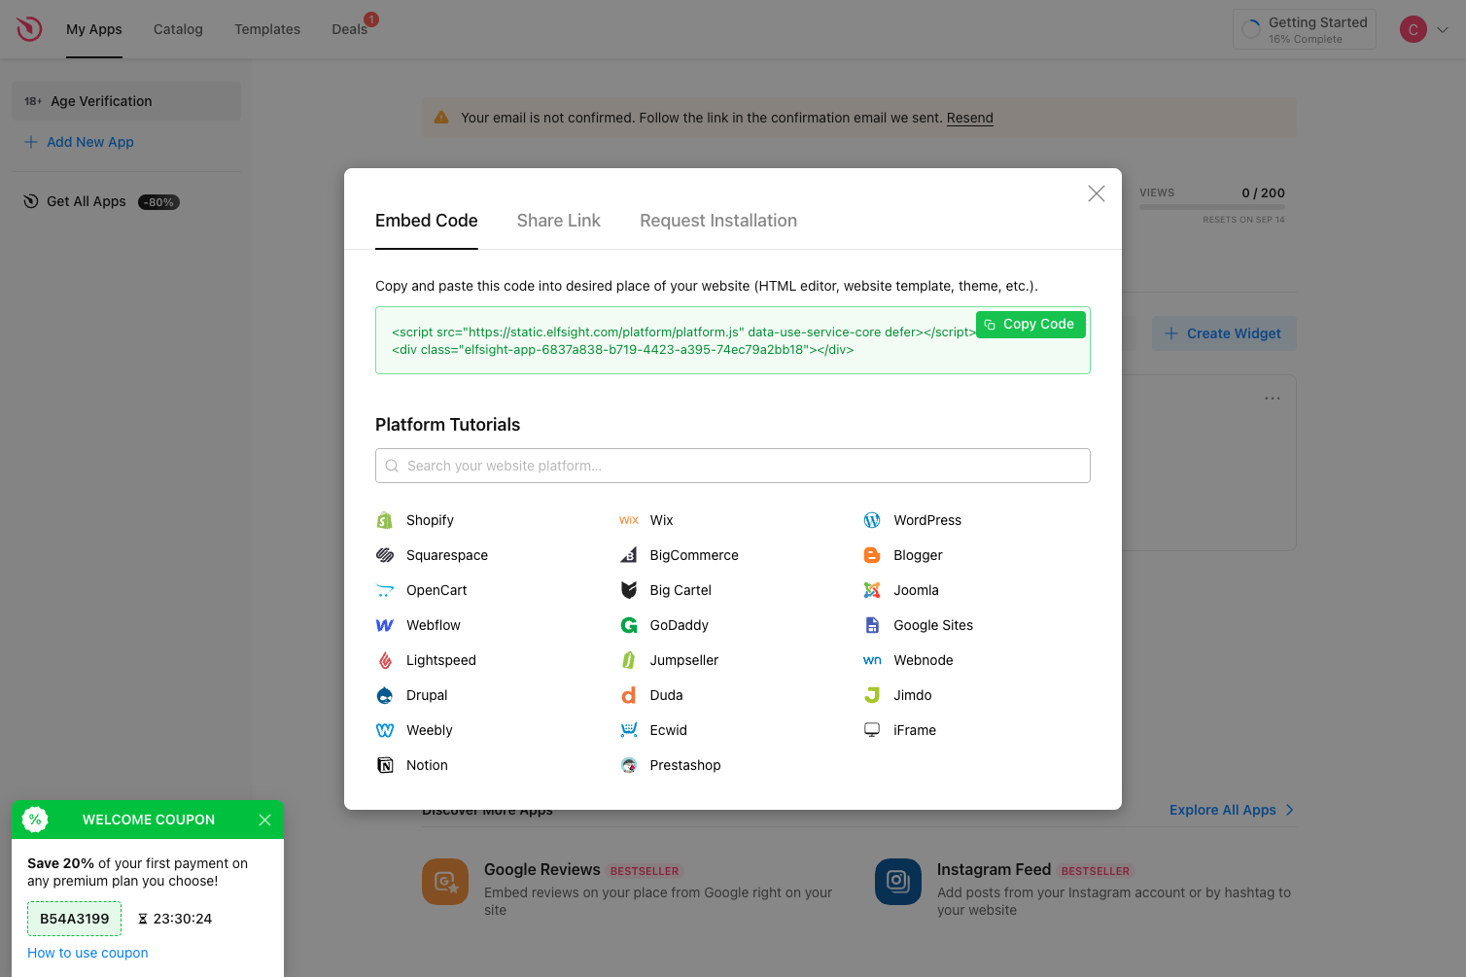
Task: Click the Instagram Feed app title
Action: (994, 869)
